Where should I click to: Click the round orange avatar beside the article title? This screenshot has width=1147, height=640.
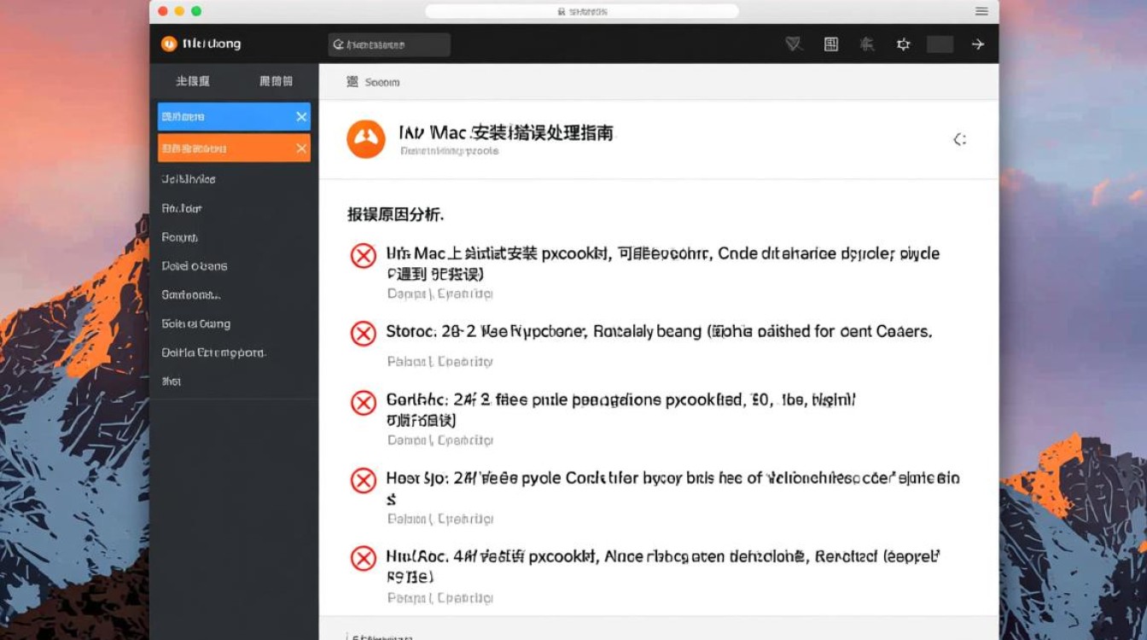(366, 139)
